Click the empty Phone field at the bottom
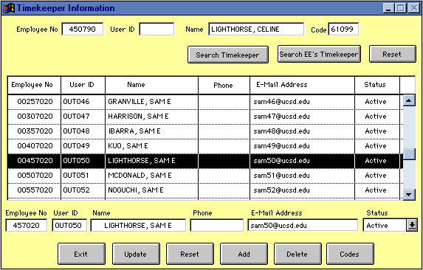This screenshot has width=423, height=270. click(216, 225)
